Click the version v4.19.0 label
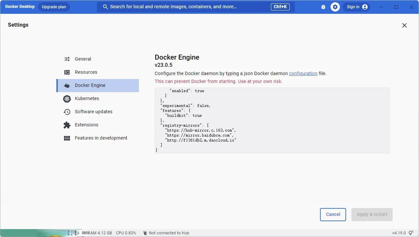This screenshot has width=419, height=237. (x=399, y=233)
